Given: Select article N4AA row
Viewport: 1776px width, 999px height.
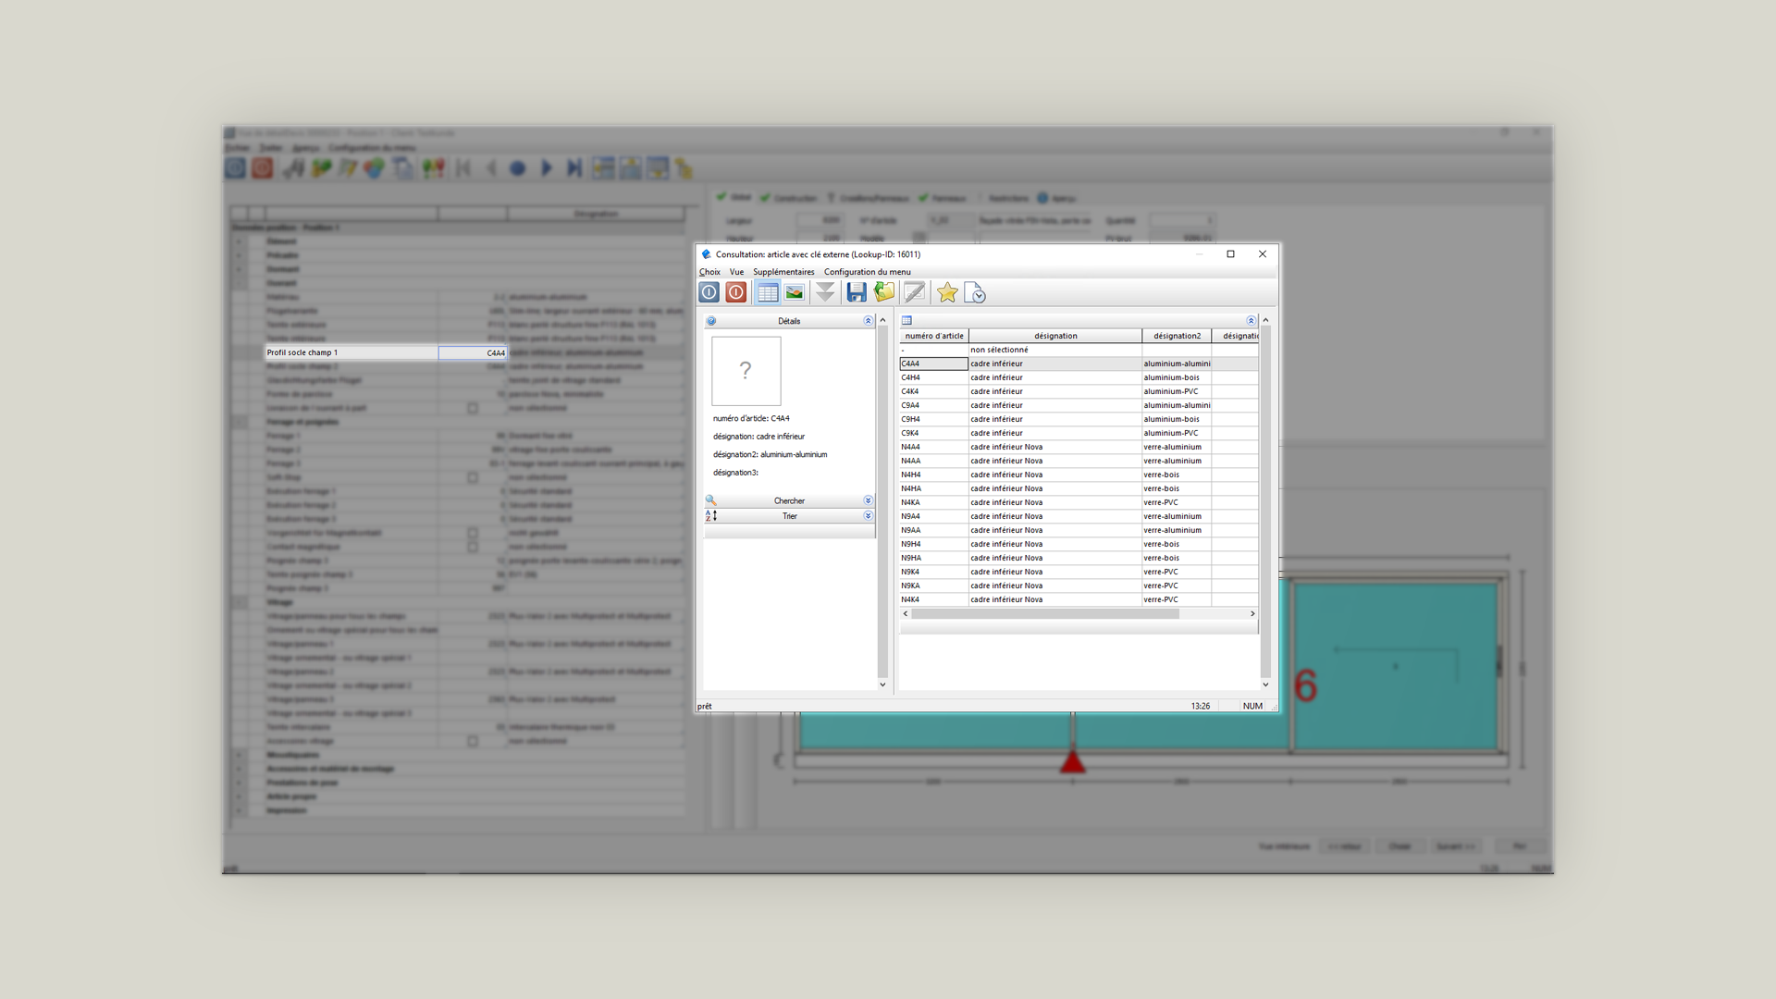Looking at the screenshot, I should pyautogui.click(x=1079, y=461).
